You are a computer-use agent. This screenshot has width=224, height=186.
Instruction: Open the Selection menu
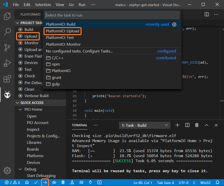click(x=43, y=5)
